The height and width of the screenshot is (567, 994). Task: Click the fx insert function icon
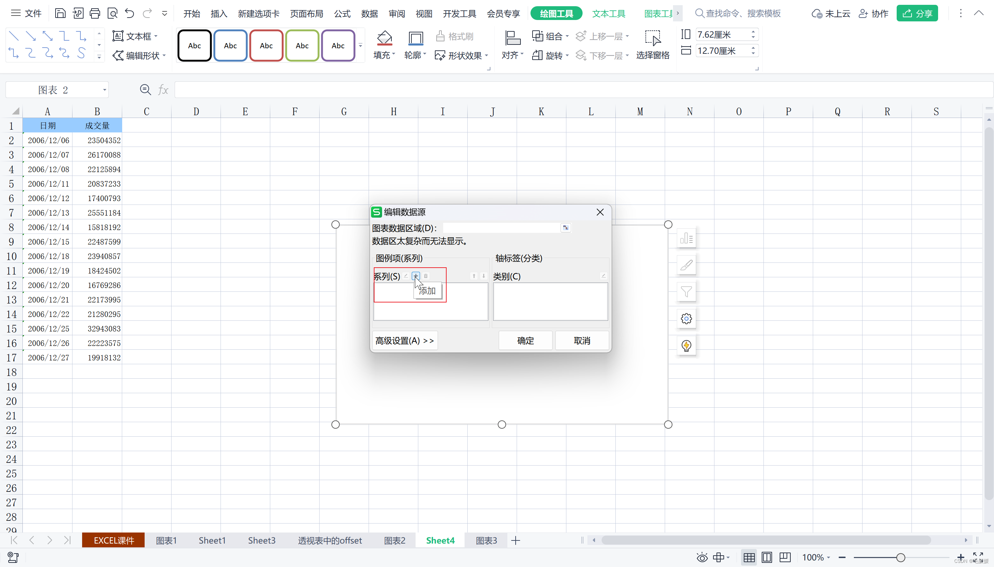[163, 90]
